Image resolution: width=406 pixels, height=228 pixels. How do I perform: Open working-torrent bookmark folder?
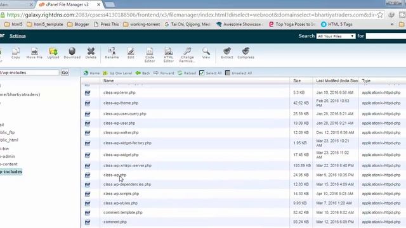(141, 24)
